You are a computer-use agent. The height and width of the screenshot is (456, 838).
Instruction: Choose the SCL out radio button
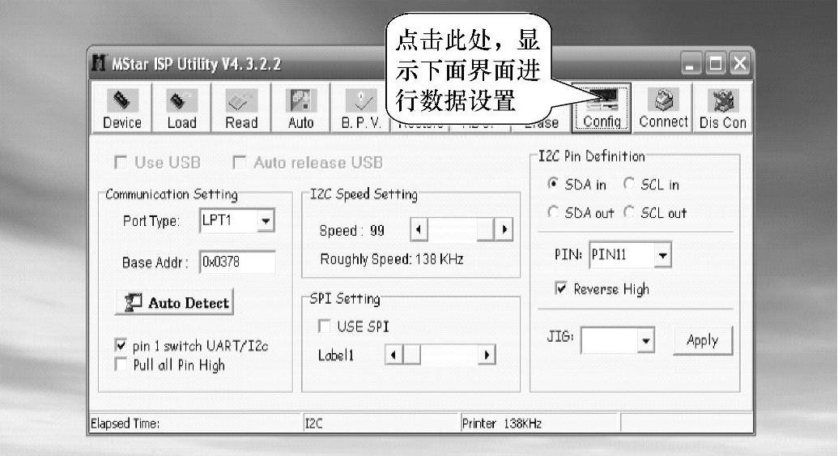point(629,212)
